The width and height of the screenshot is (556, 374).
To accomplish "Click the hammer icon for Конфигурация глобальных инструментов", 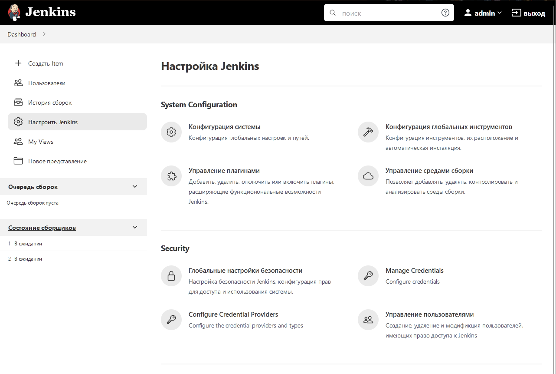I will (x=368, y=132).
